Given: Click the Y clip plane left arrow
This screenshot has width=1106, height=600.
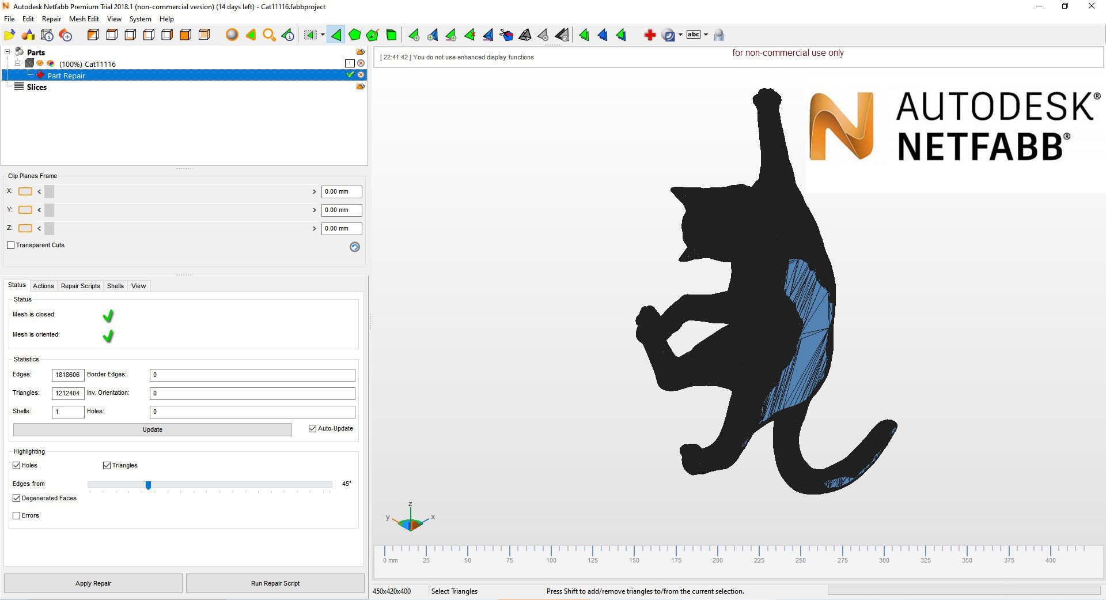Looking at the screenshot, I should coord(39,210).
